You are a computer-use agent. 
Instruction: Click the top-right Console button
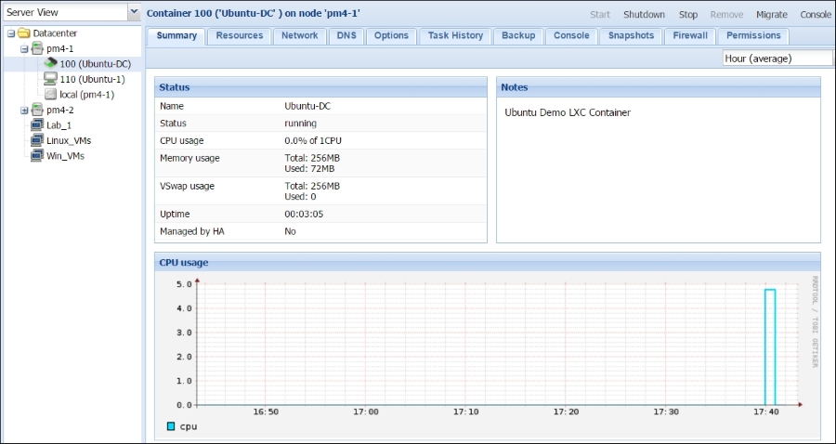tap(816, 15)
